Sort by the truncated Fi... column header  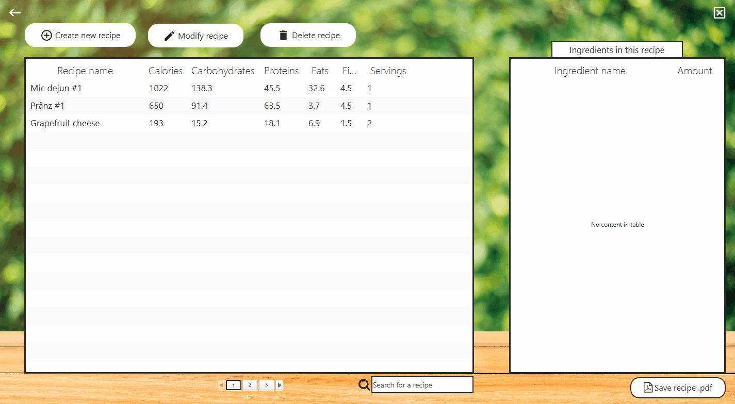click(x=349, y=71)
